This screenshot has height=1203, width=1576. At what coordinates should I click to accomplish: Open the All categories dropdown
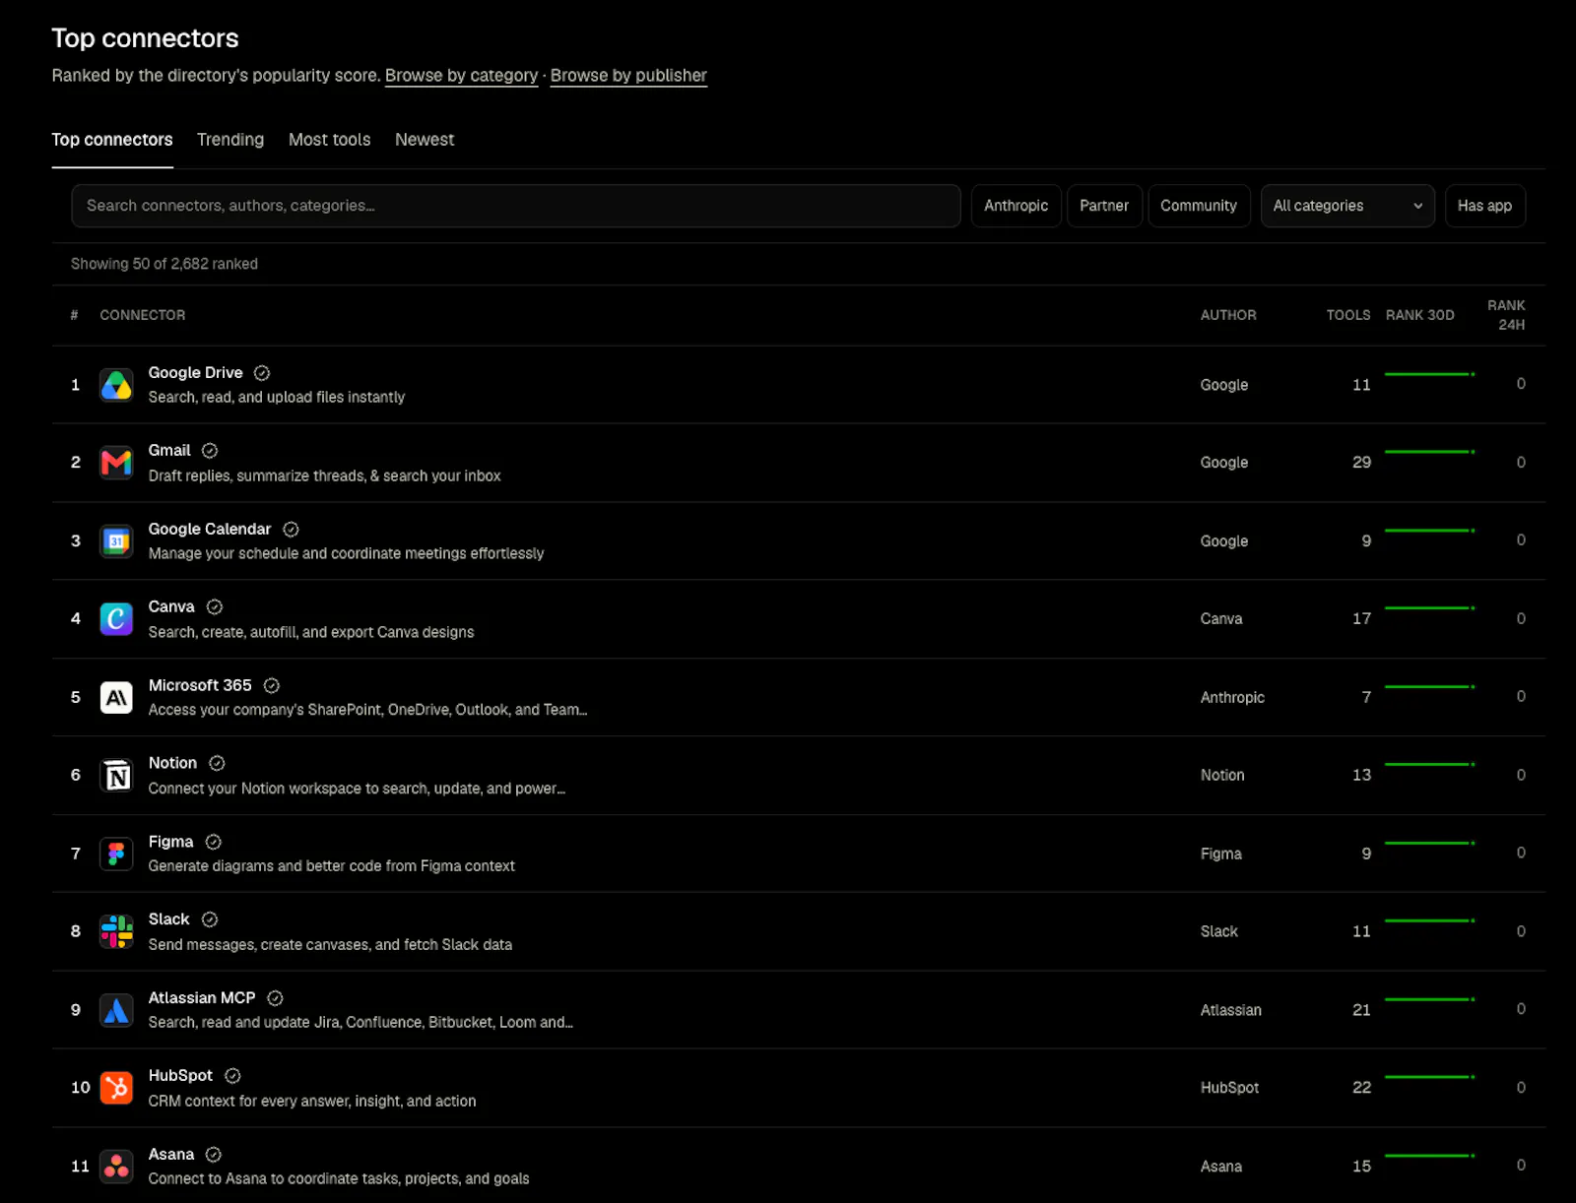(1347, 206)
